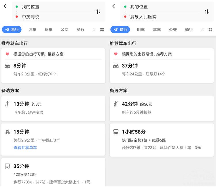Switch to 驾车 tab in left panel
This screenshot has height=187, width=216.
[x=48, y=30]
